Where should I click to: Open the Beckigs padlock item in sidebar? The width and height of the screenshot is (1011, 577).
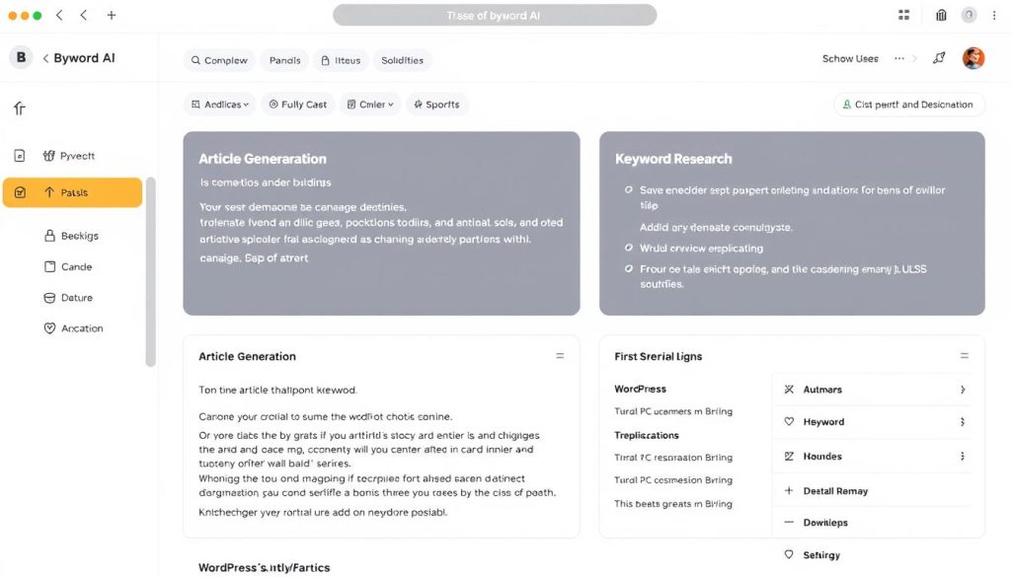[x=75, y=236]
